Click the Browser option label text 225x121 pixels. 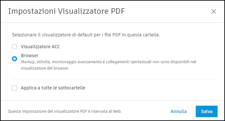[30, 55]
